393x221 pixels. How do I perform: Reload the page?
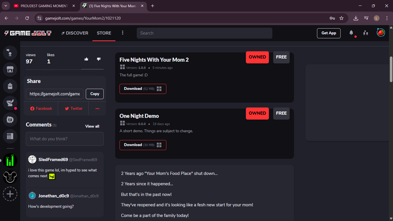pos(27,18)
